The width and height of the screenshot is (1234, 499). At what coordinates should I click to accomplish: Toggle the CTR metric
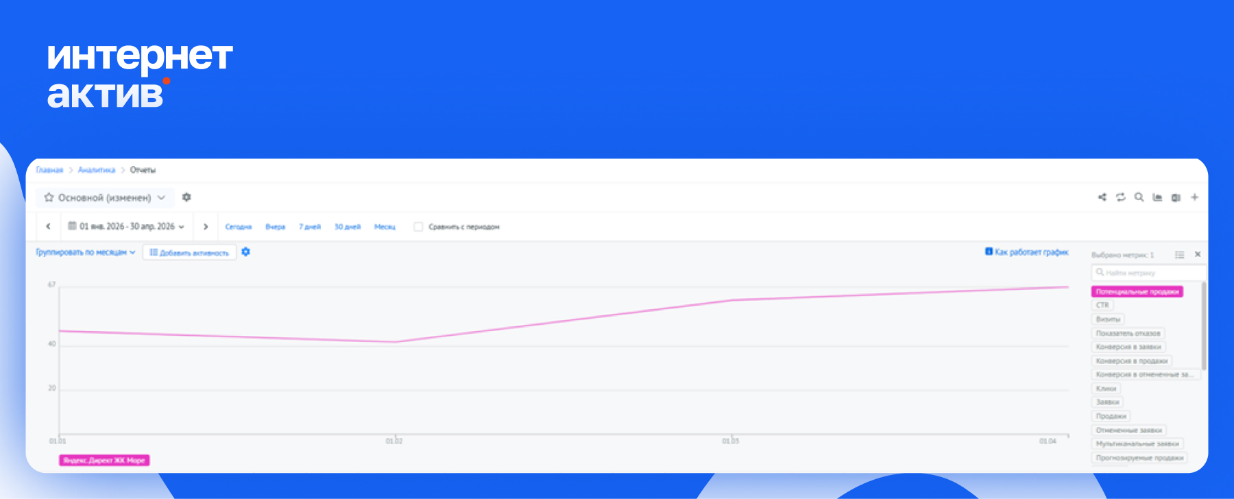coord(1102,305)
